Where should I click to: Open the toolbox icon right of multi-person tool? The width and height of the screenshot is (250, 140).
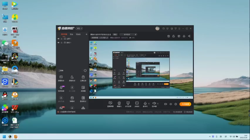tap(83, 89)
